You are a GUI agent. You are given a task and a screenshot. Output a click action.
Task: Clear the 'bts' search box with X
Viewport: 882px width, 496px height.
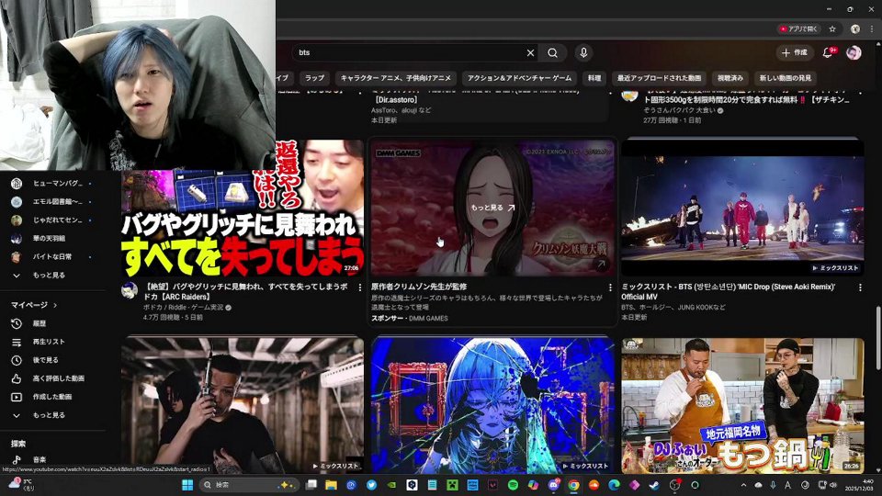click(530, 53)
